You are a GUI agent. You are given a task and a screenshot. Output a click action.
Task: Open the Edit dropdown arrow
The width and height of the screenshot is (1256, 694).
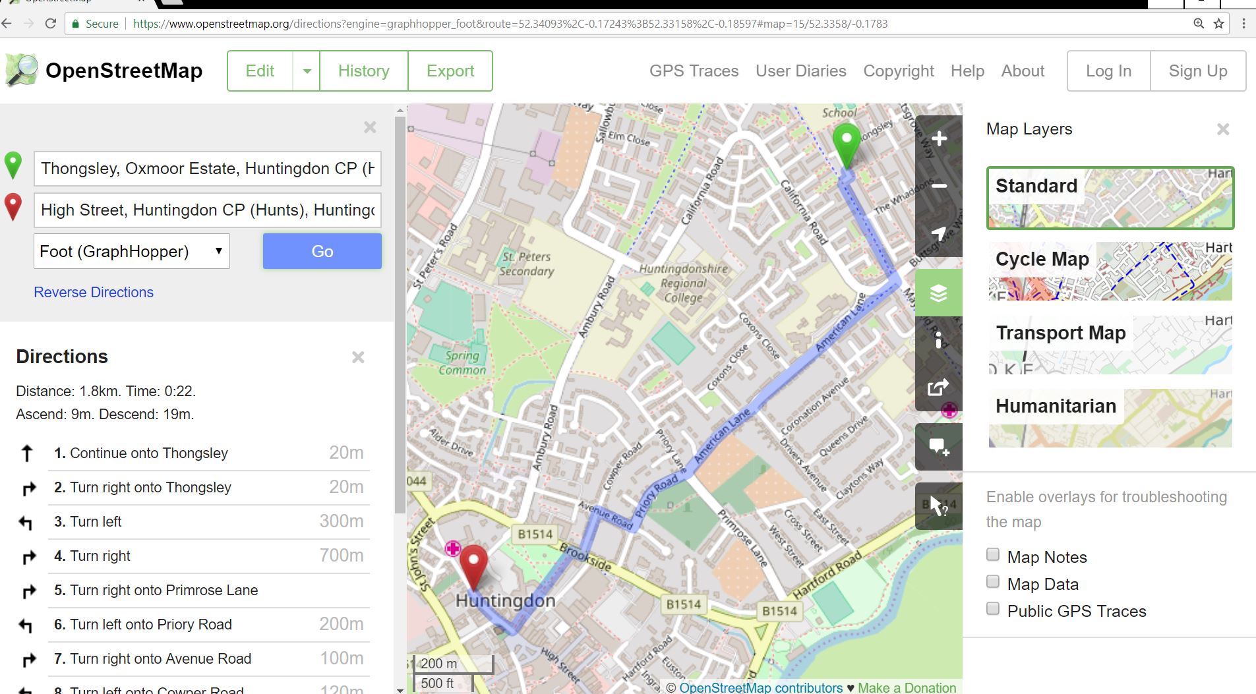307,71
